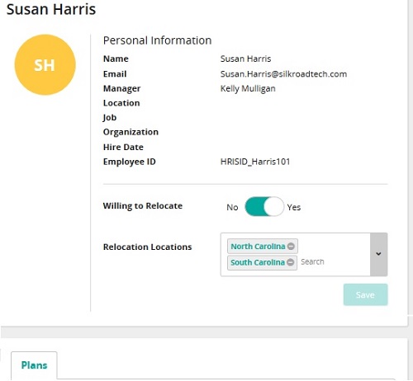Click the Name field label
The width and height of the screenshot is (413, 381).
(x=116, y=59)
